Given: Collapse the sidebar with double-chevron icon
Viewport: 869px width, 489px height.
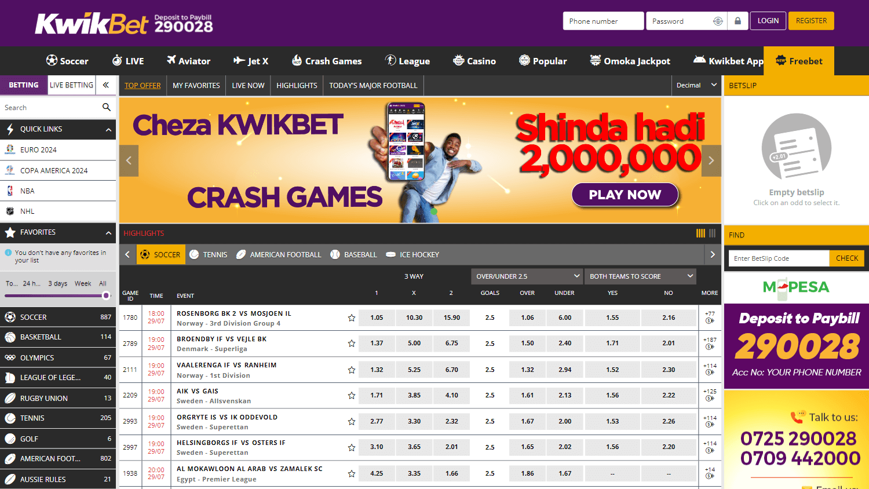Looking at the screenshot, I should [105, 85].
